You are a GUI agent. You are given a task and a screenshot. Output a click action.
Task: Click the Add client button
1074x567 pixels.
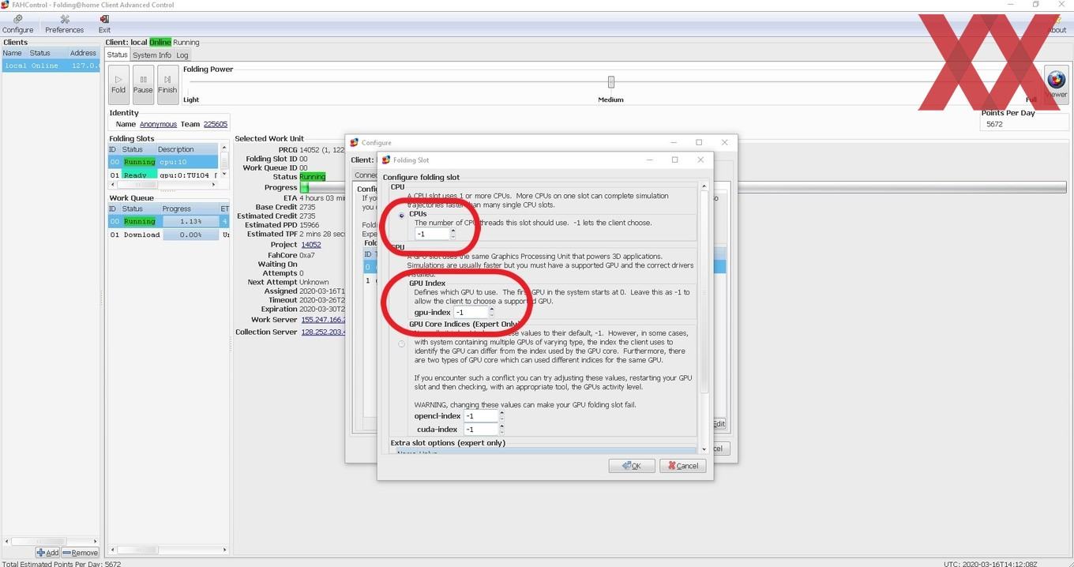47,553
